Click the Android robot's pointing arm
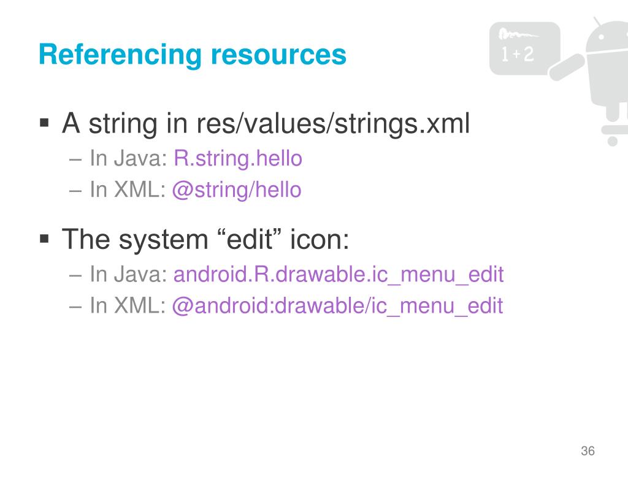 click(566, 67)
